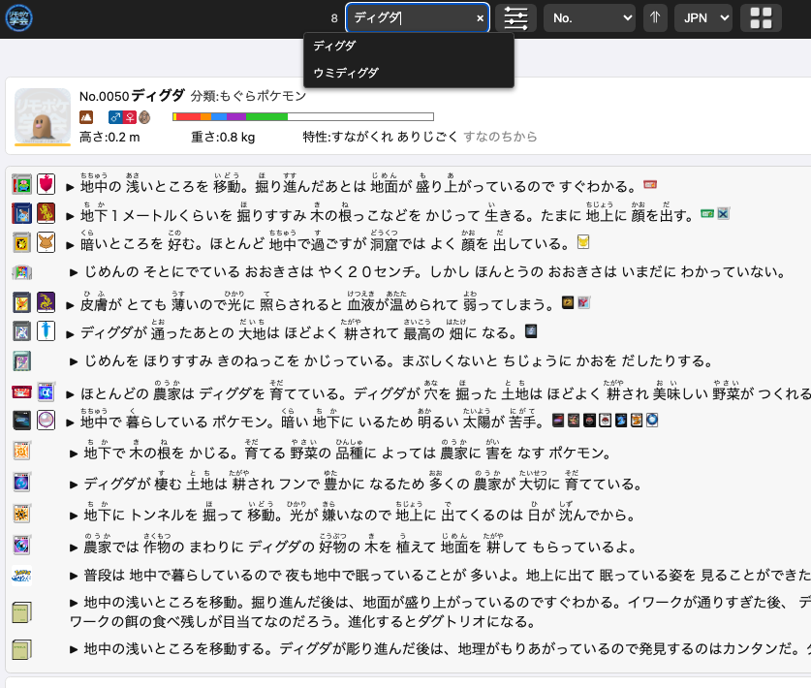Select the dark DS cartridge icon on the 地中で 暮らしている row

point(21,421)
